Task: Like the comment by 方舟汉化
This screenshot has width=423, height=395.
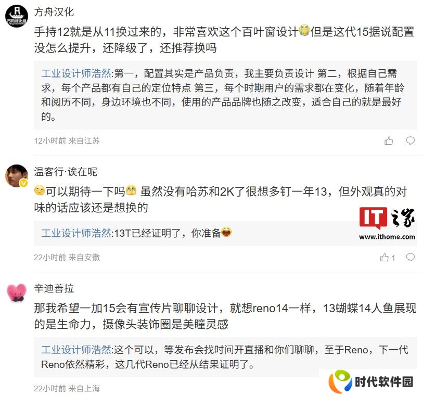Action: coord(389,141)
